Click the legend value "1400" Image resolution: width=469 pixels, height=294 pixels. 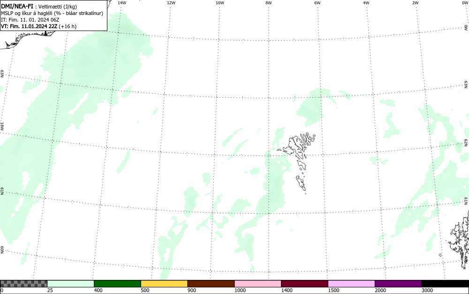point(287,290)
